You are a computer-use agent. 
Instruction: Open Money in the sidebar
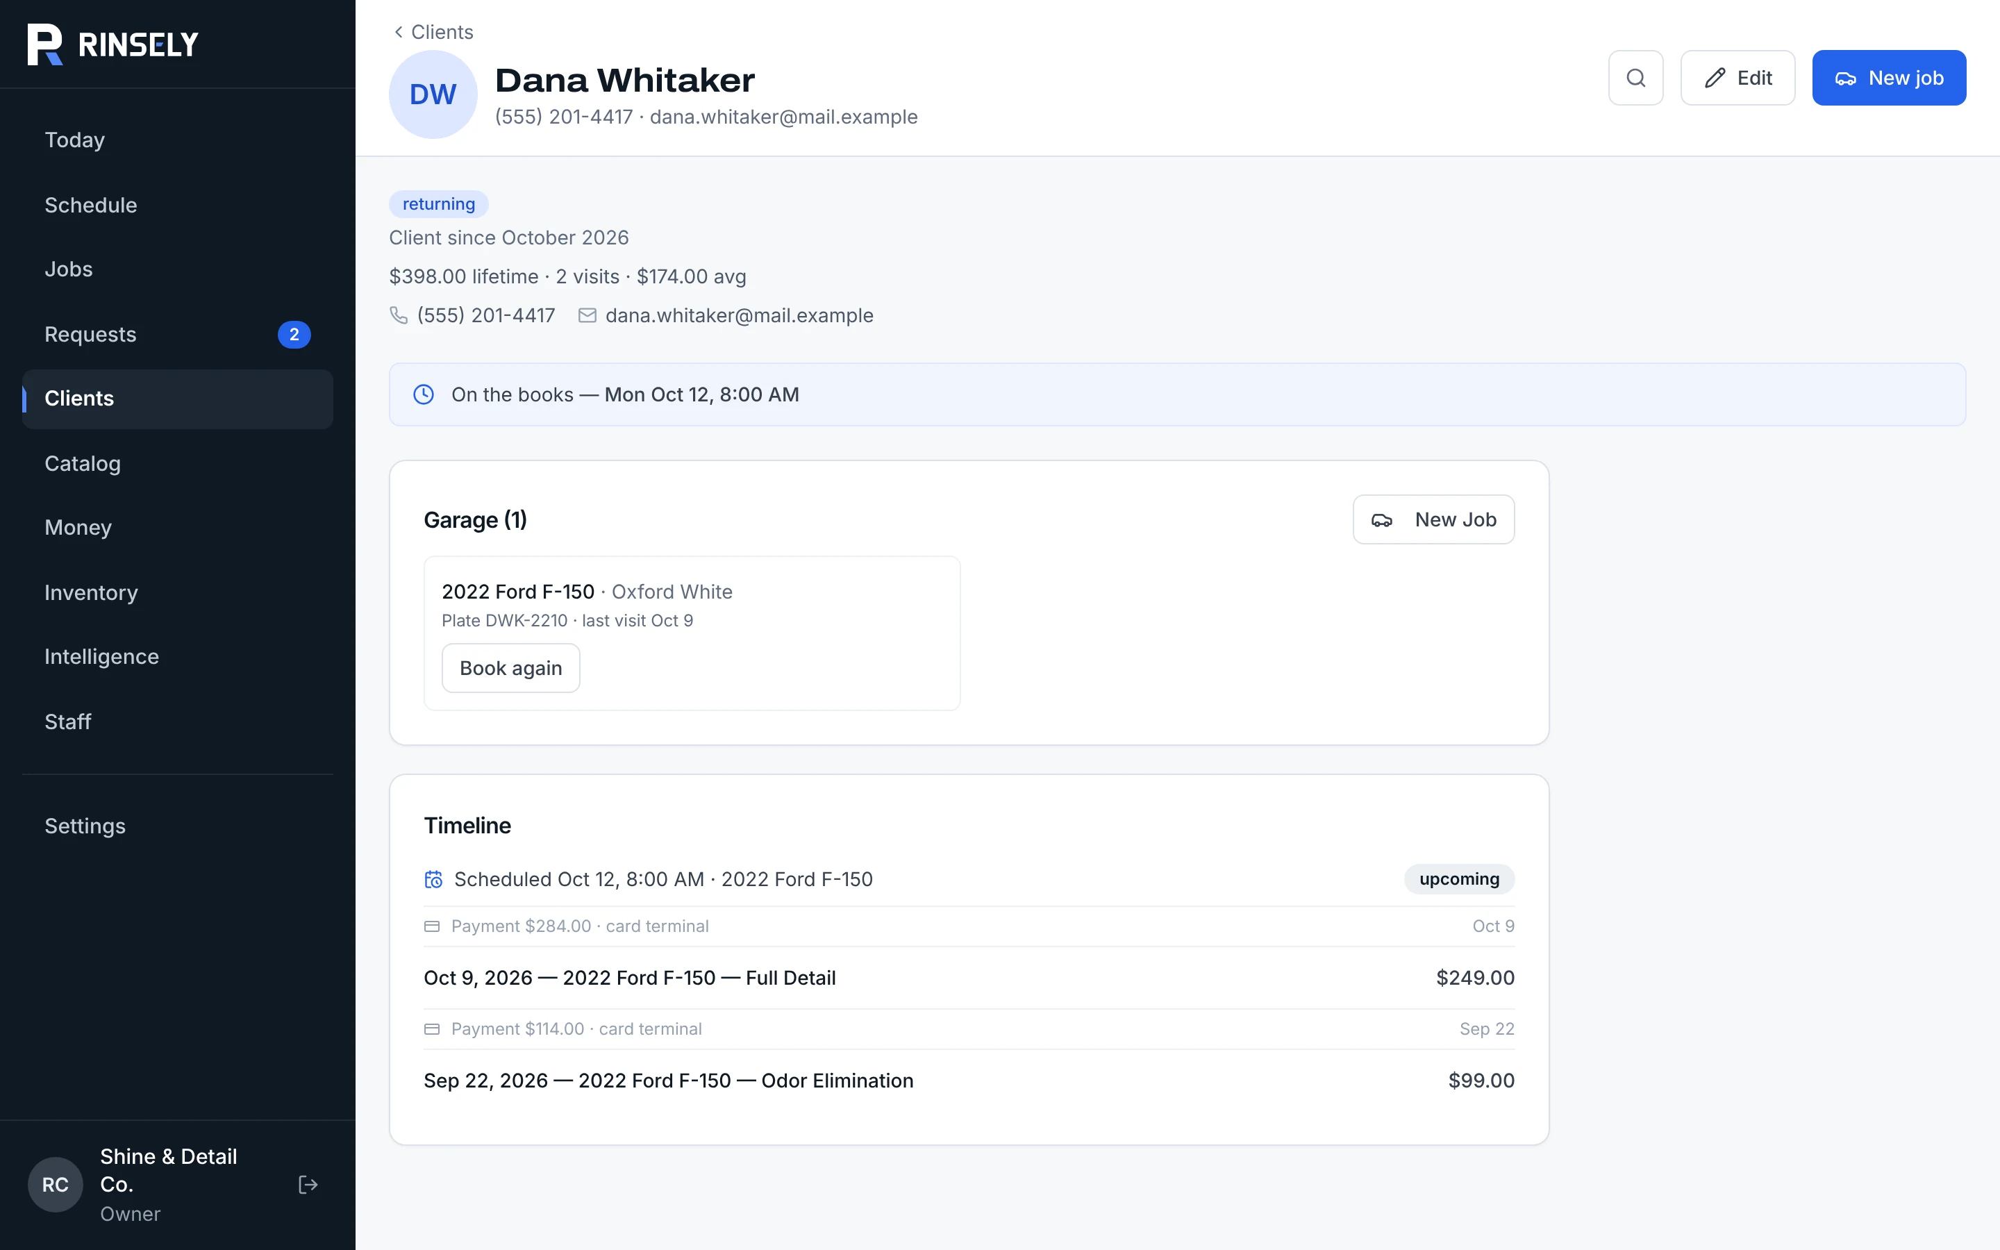pyautogui.click(x=178, y=528)
